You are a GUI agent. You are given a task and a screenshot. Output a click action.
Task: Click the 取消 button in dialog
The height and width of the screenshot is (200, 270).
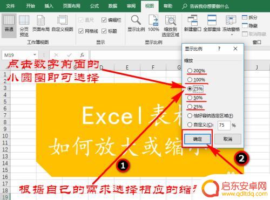click(x=228, y=139)
